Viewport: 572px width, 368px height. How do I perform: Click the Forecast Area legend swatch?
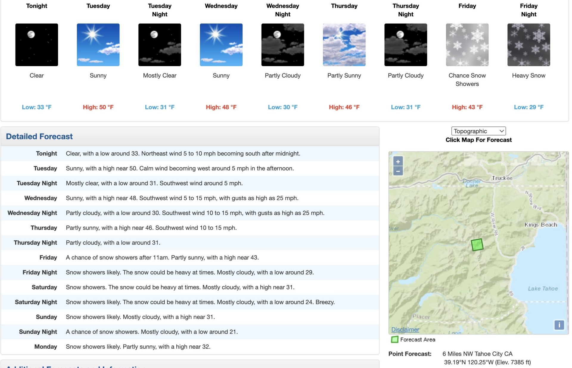pos(395,339)
